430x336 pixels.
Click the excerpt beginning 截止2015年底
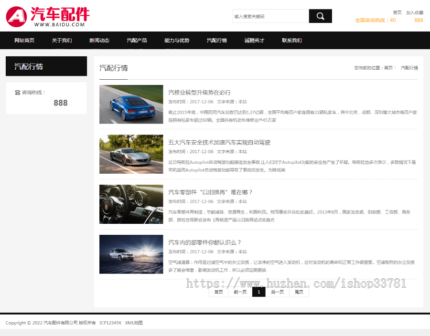coord(292,116)
